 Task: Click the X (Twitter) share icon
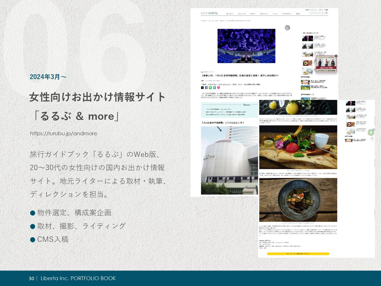(x=202, y=88)
